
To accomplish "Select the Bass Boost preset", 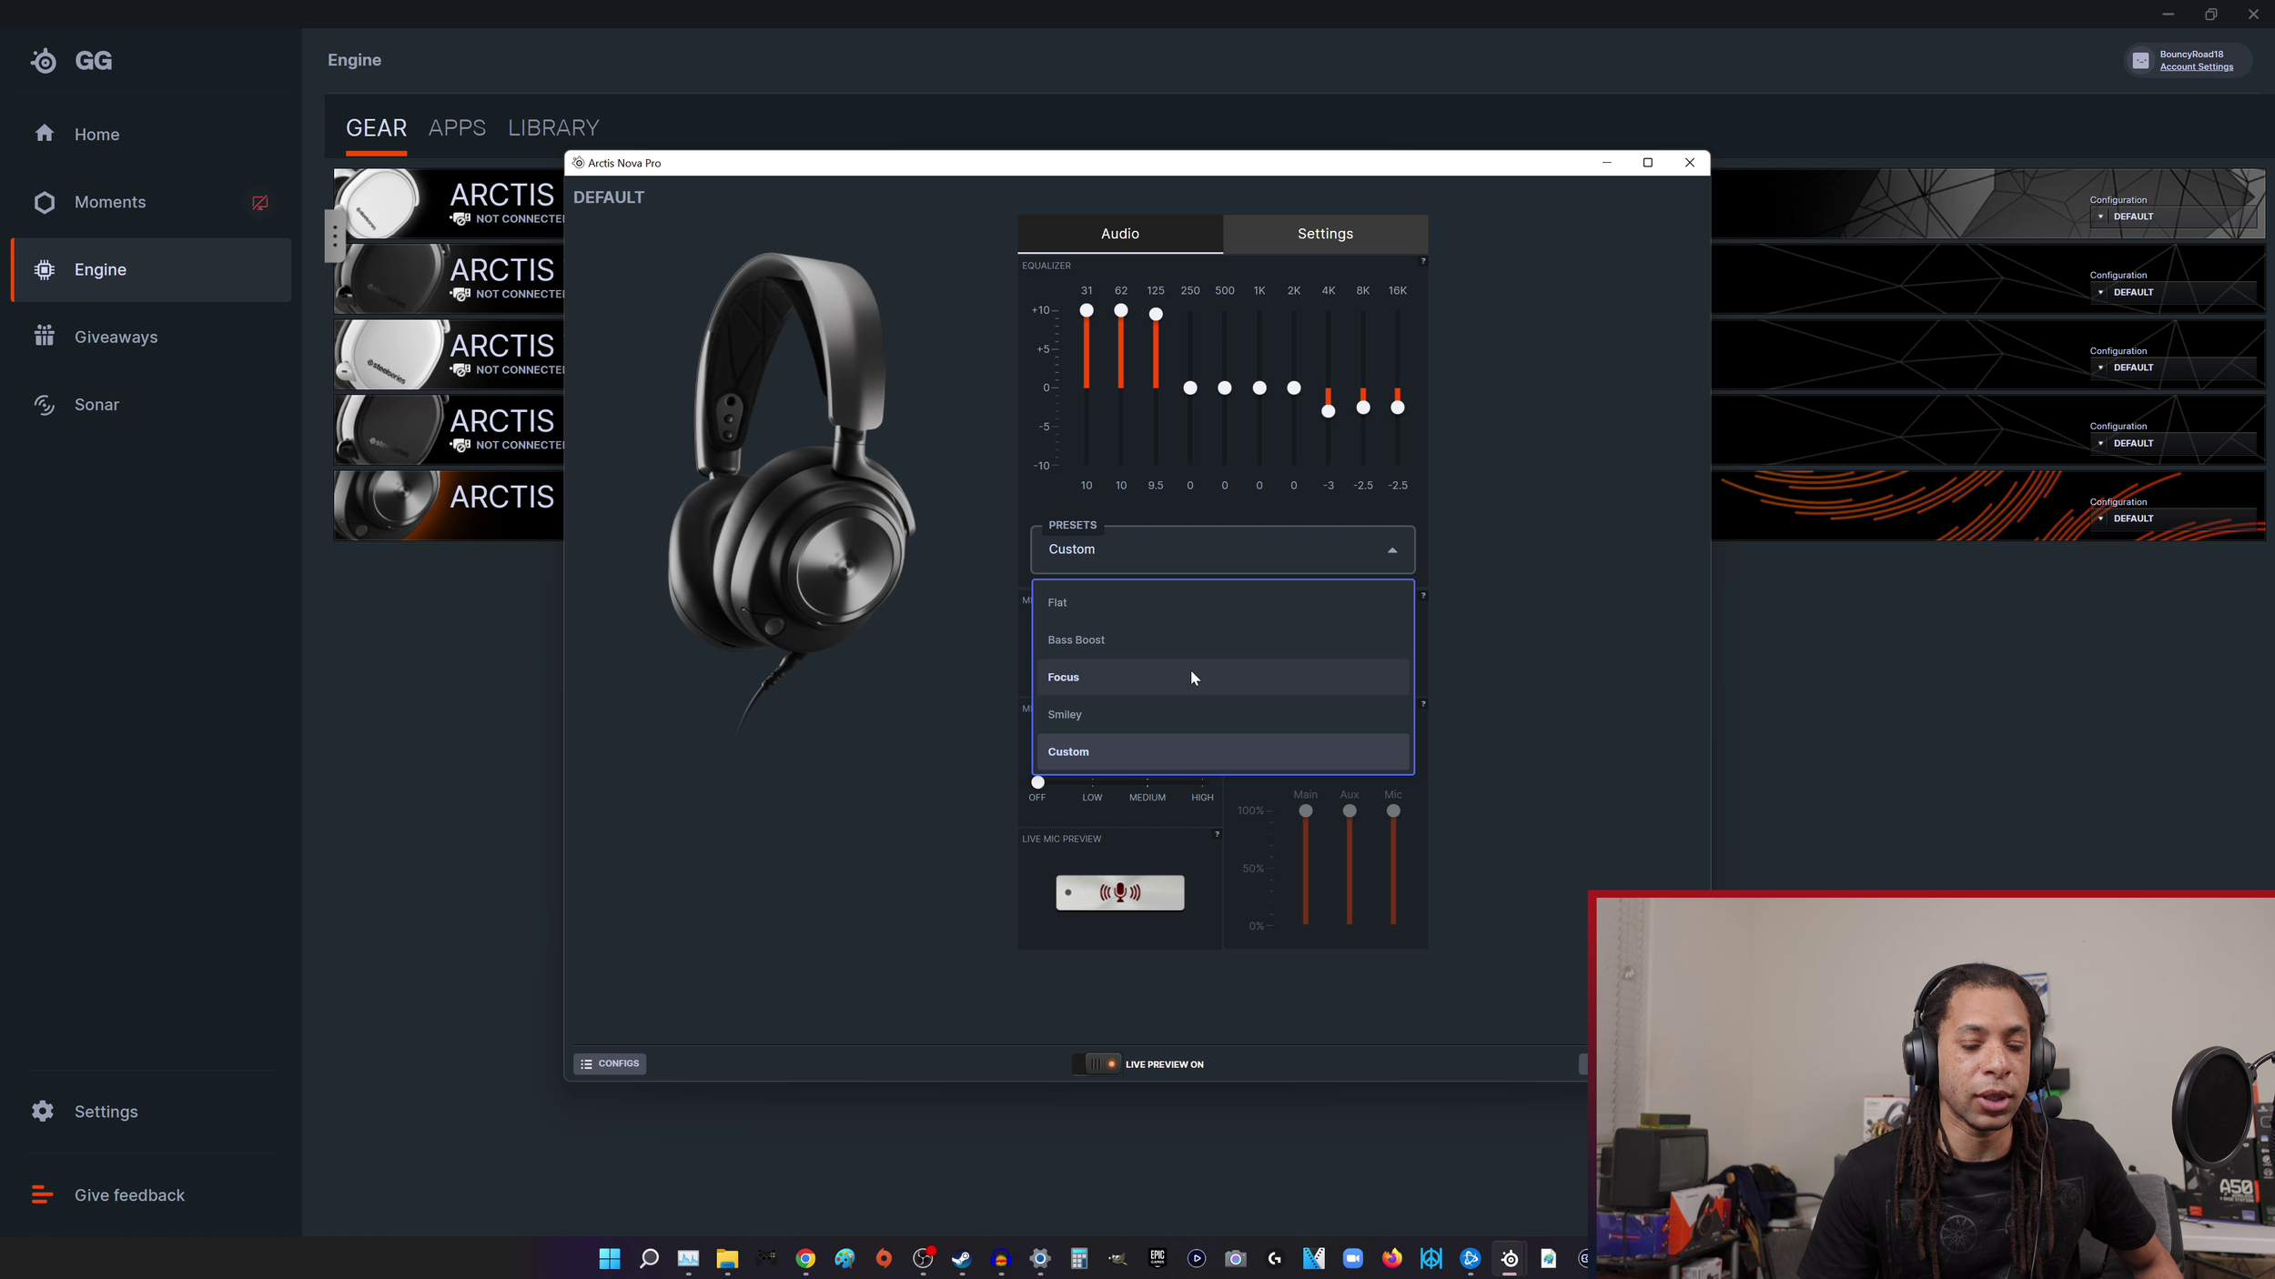I will tap(1077, 640).
